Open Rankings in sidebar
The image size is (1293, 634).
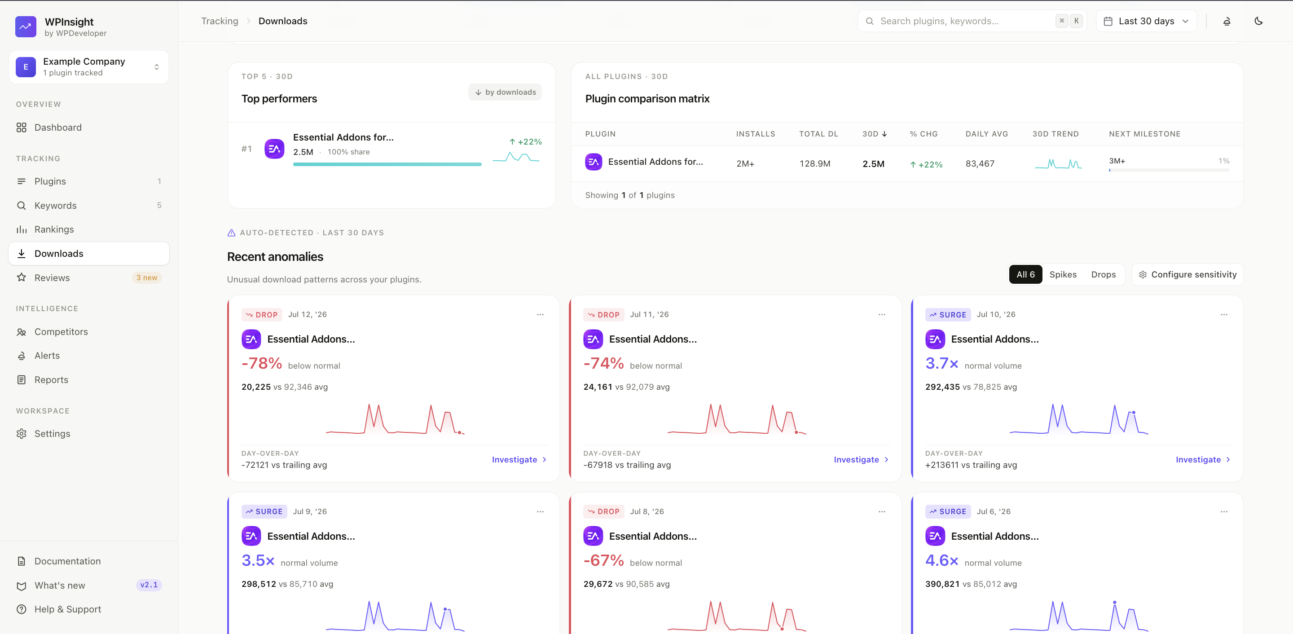[x=89, y=229]
